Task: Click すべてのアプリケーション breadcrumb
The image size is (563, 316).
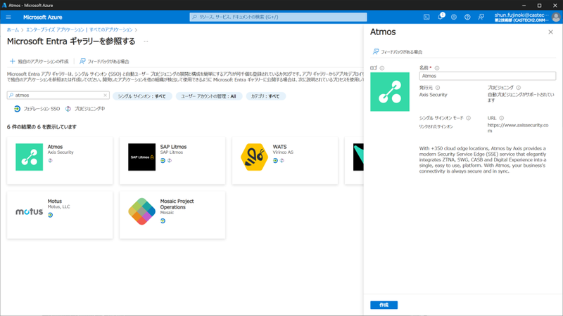Action: pyautogui.click(x=111, y=29)
